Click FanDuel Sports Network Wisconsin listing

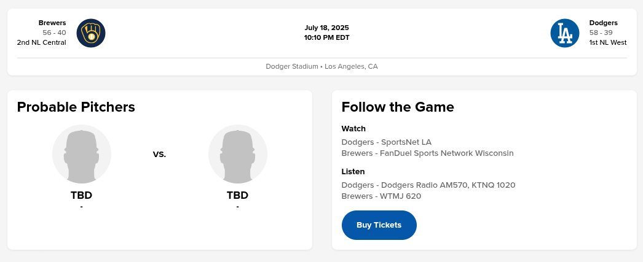[x=427, y=153]
